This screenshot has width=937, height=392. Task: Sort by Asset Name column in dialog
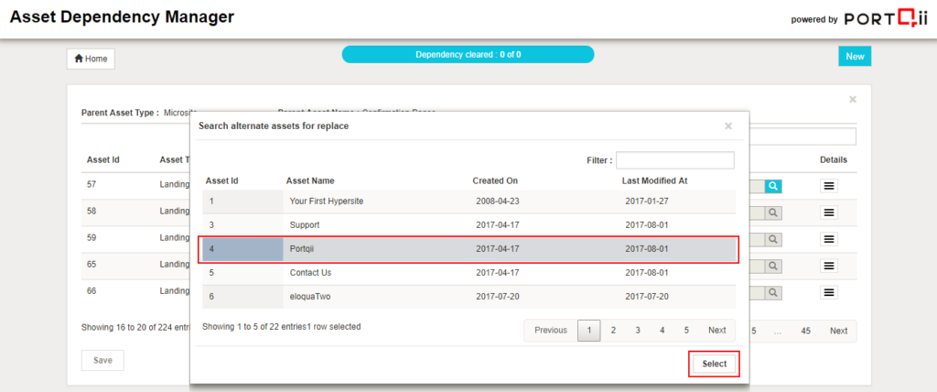312,180
